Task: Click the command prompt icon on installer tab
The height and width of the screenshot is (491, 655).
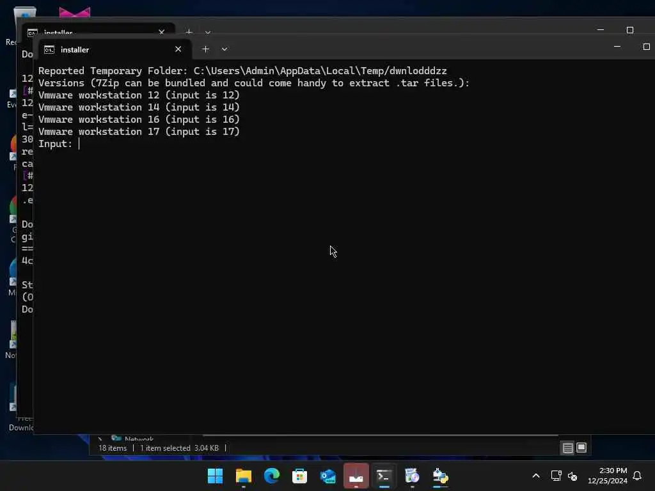Action: pos(49,50)
